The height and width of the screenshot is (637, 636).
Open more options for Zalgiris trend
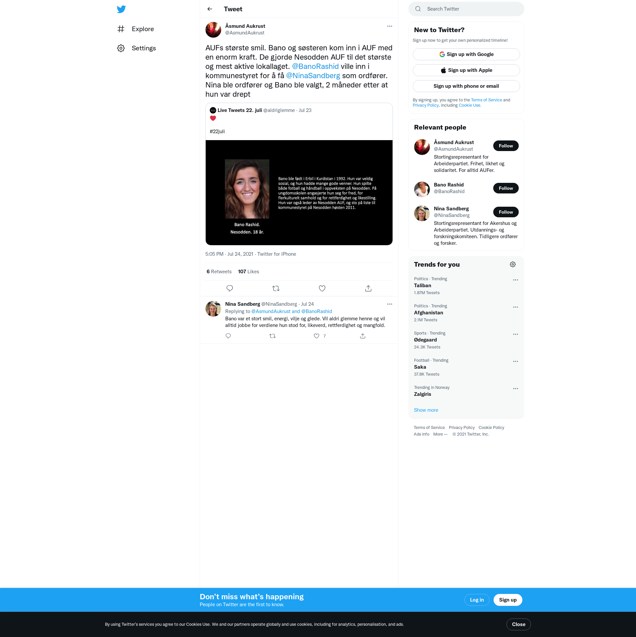coord(515,389)
